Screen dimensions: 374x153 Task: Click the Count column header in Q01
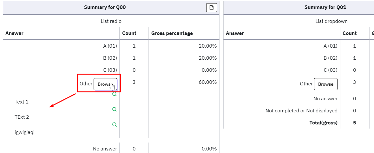point(350,33)
